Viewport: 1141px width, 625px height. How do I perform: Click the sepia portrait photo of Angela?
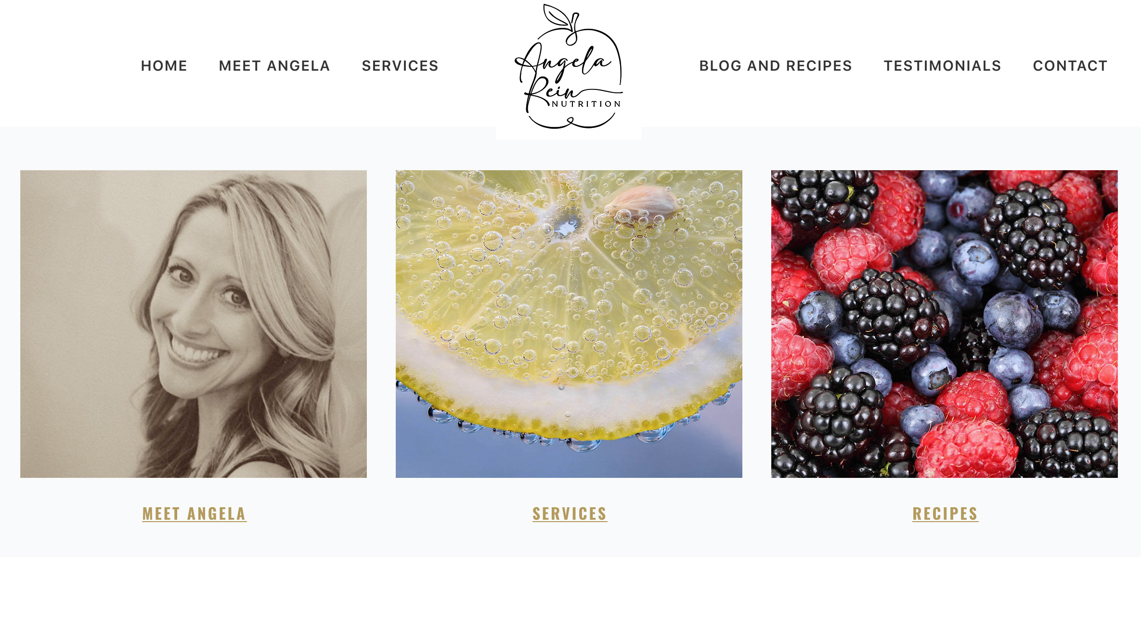point(194,324)
